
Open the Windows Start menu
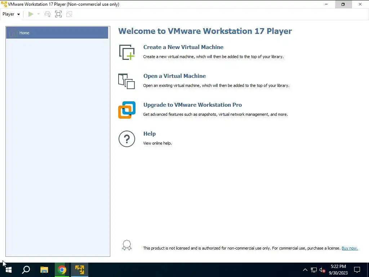(9, 270)
